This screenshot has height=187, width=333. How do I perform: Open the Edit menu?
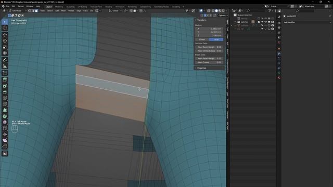tap(13, 6)
